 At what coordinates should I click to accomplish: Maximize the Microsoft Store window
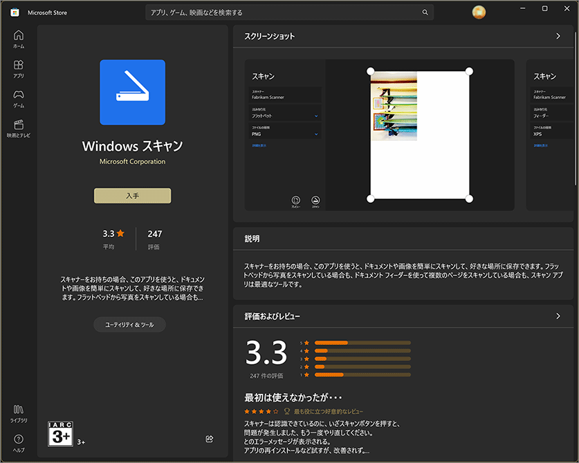pyautogui.click(x=544, y=8)
